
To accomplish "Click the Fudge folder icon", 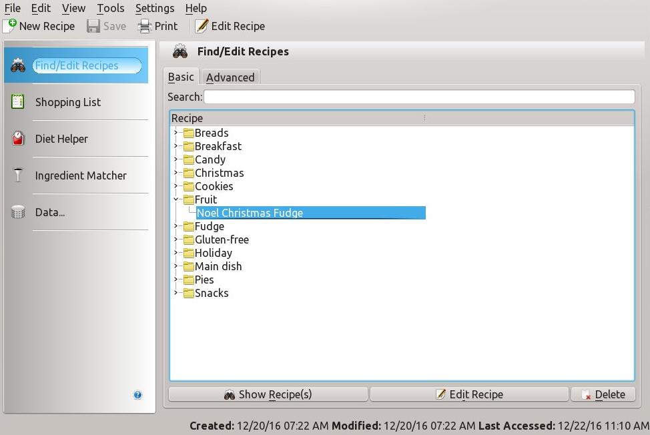I will (x=189, y=226).
